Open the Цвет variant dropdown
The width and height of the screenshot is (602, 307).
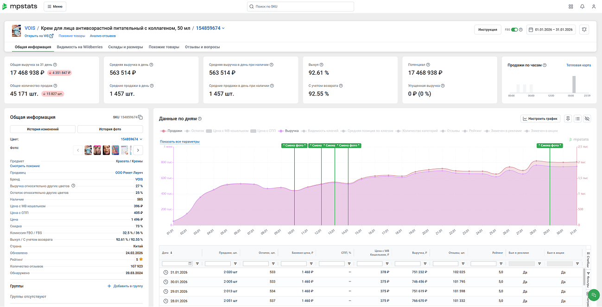(132, 139)
